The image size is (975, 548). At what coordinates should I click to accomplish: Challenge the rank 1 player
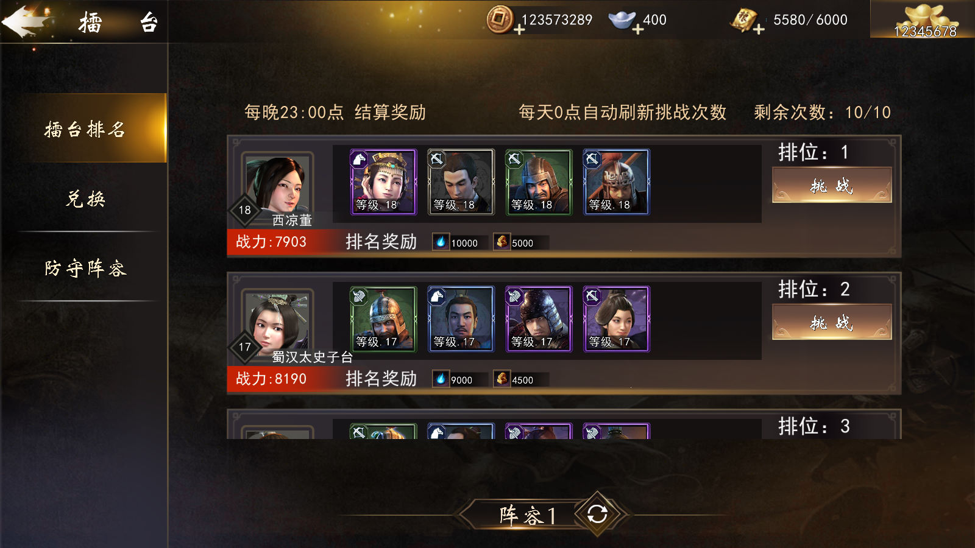[832, 185]
